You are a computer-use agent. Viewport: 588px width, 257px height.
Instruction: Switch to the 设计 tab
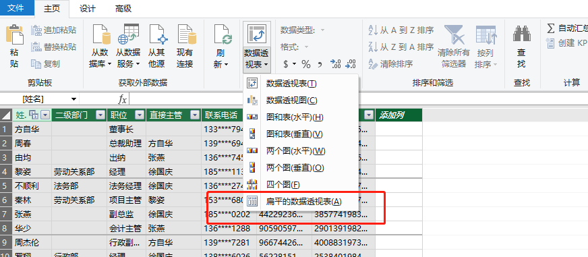(88, 8)
